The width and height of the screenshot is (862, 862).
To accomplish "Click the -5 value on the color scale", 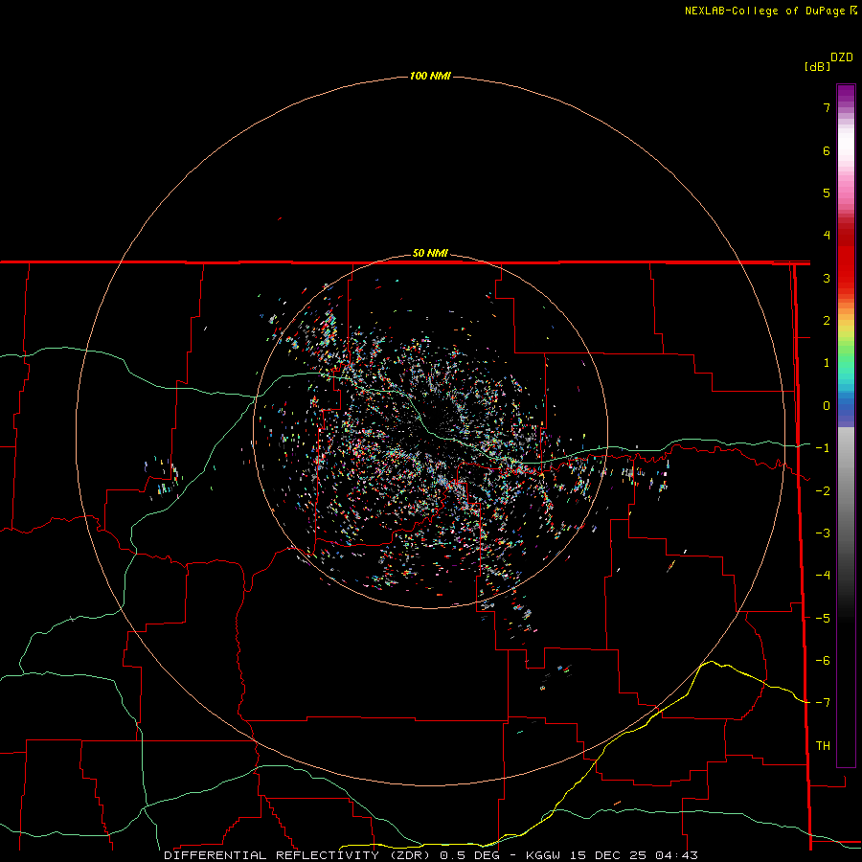I will click(x=823, y=619).
